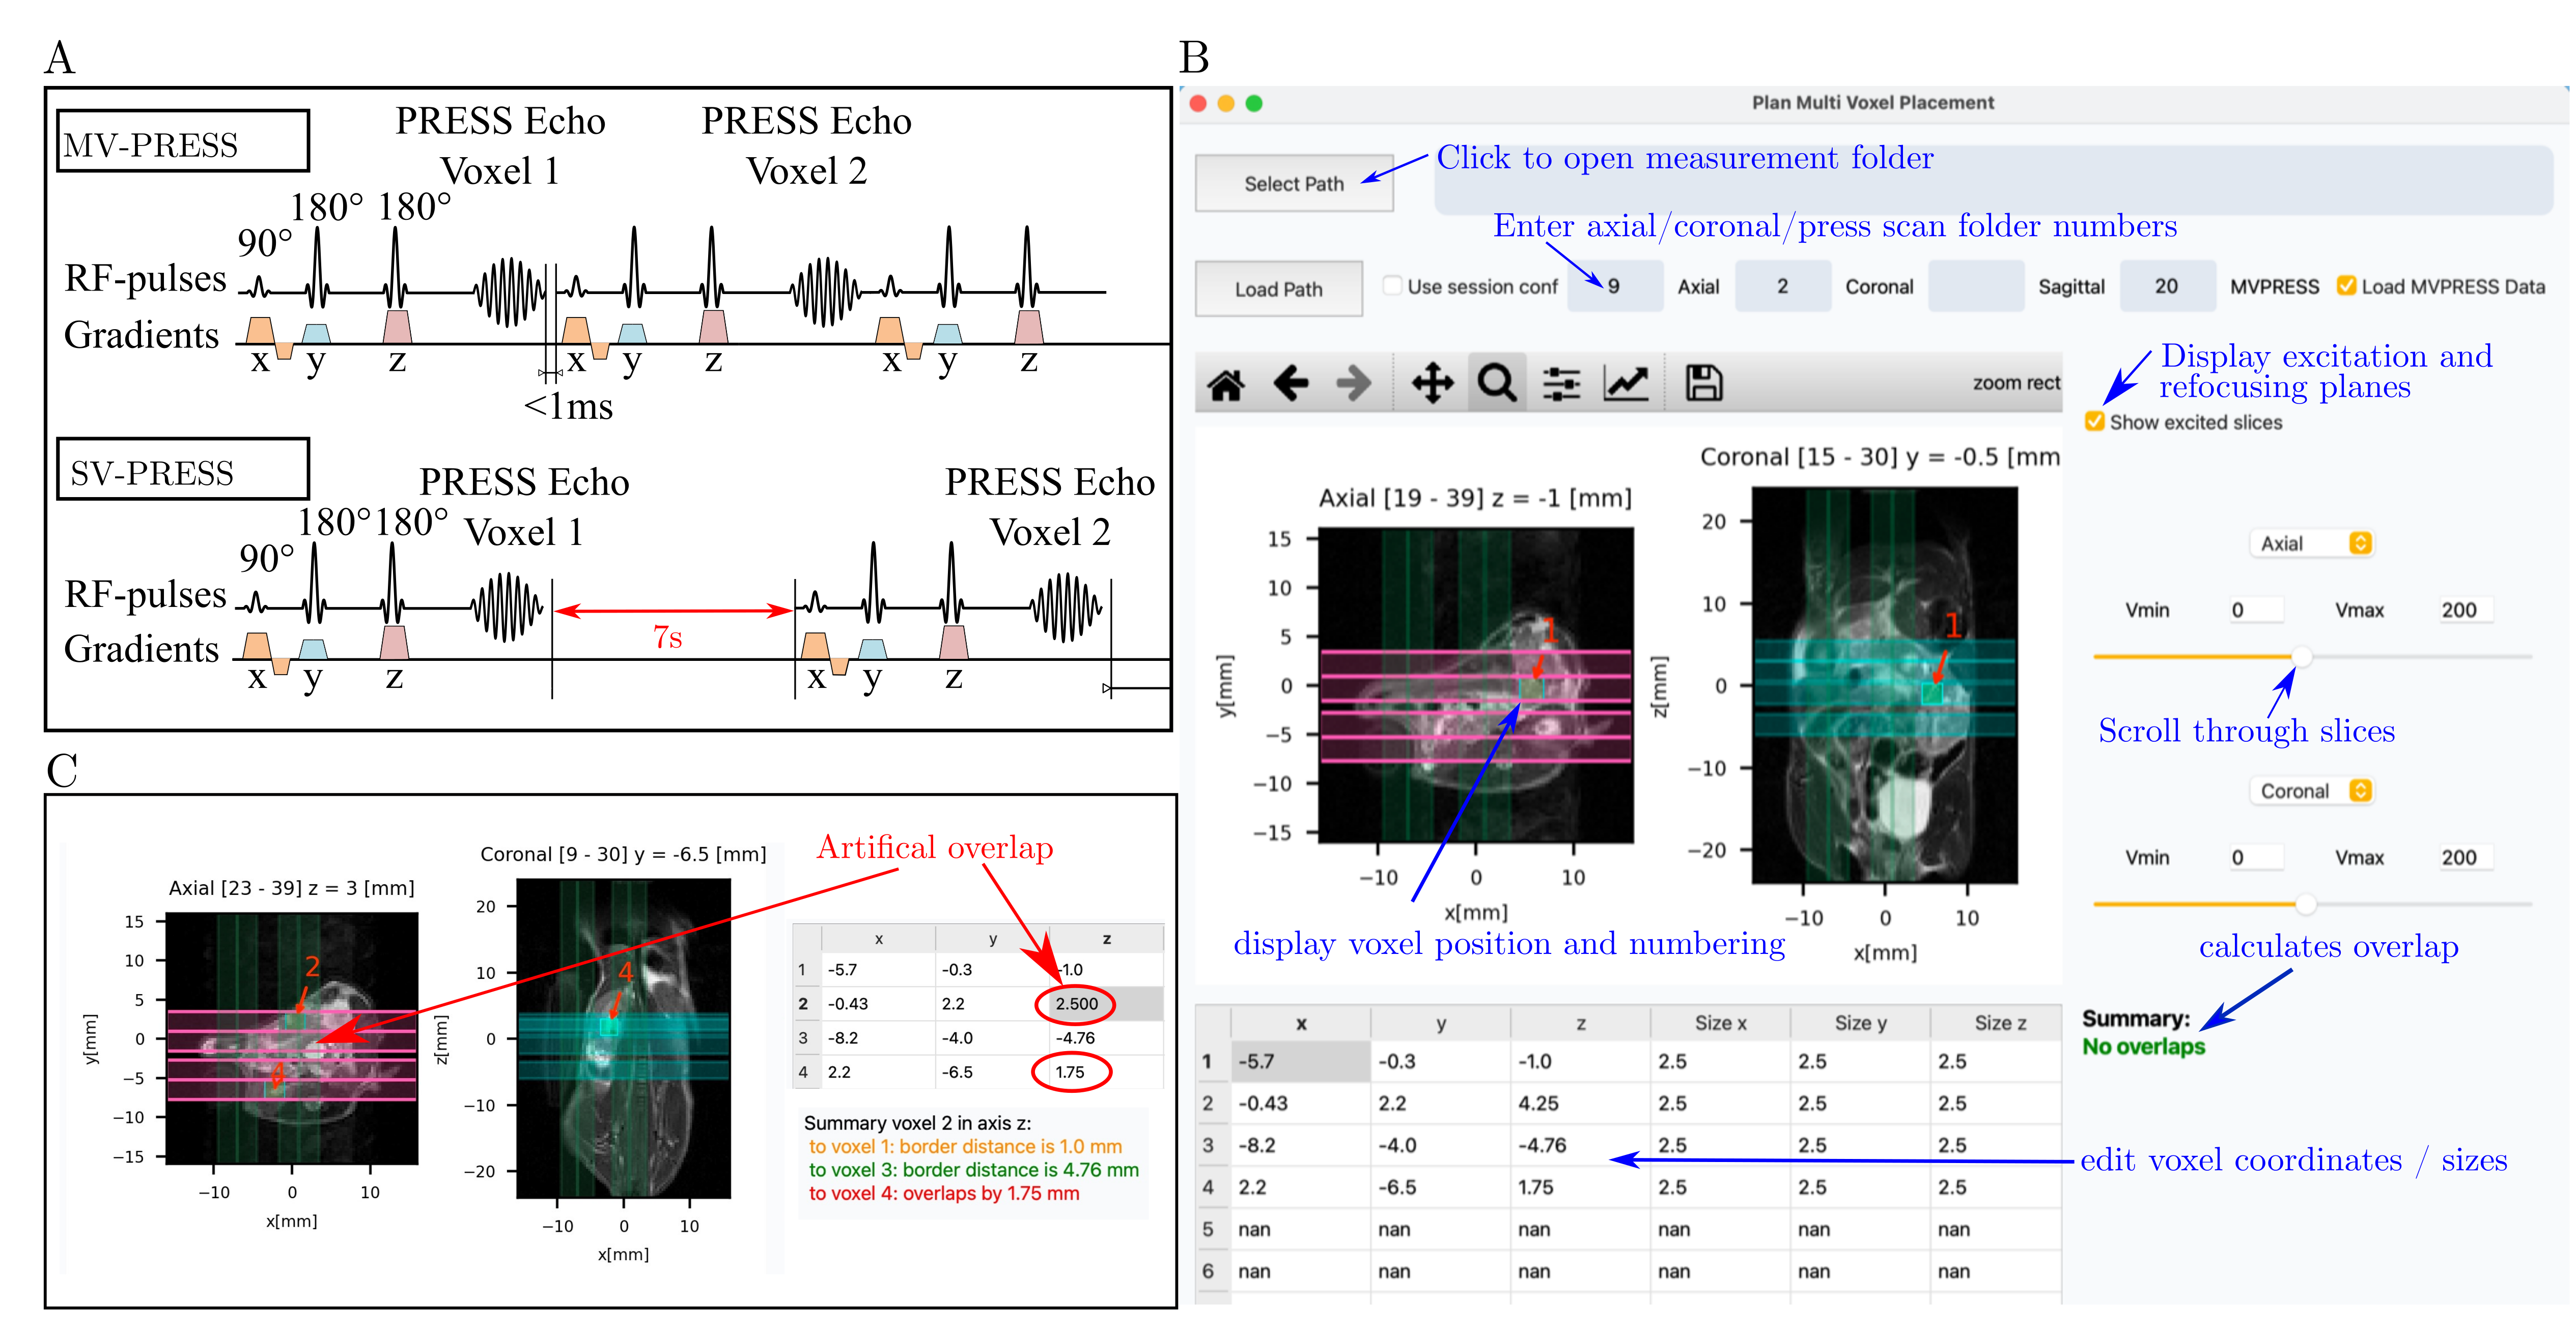Viewport: 2576px width, 1335px height.
Task: Select the Pan move tool icon
Action: pos(1432,383)
